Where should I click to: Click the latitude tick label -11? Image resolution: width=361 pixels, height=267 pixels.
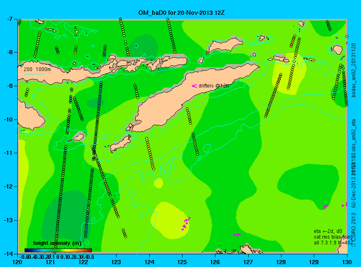click(x=9, y=153)
